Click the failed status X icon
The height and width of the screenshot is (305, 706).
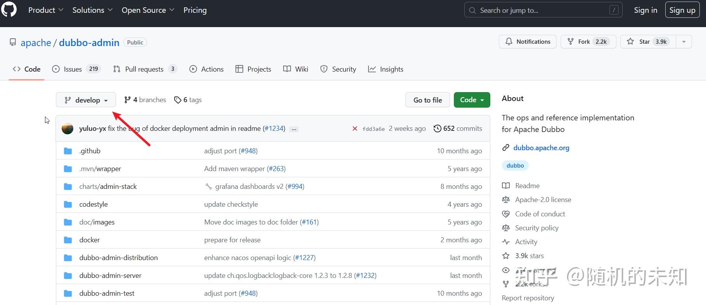(x=355, y=129)
